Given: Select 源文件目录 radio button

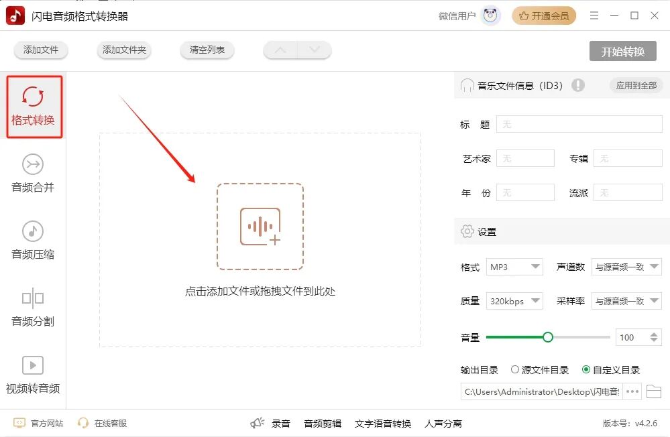Looking at the screenshot, I should coord(515,369).
